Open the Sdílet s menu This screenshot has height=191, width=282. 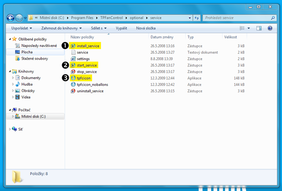pos(99,28)
